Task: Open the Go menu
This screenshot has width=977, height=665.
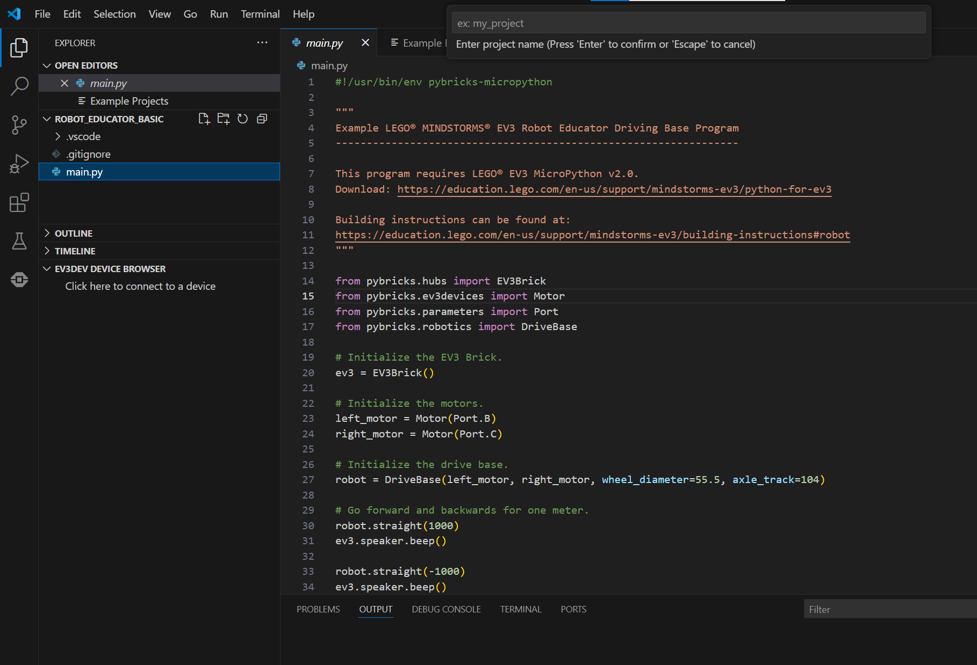Action: point(190,14)
